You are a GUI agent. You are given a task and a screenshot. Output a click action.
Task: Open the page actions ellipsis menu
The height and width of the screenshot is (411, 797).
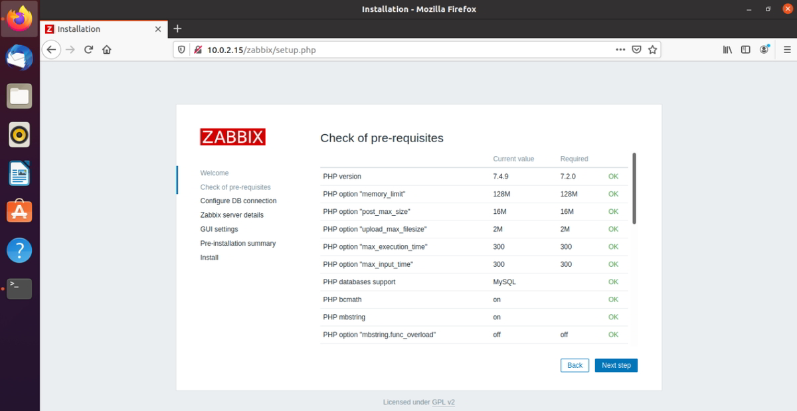point(620,49)
